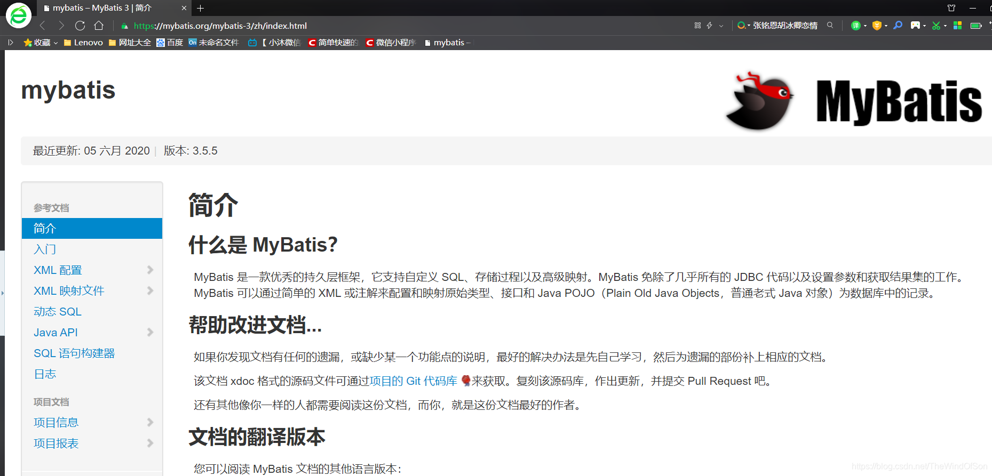The height and width of the screenshot is (476, 992).
Task: Click the lightning speed mode icon
Action: tap(709, 25)
